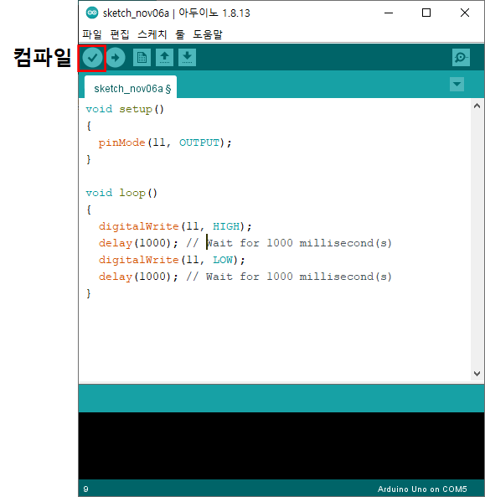This screenshot has height=497, width=485.
Task: Open the 파일 menu
Action: [x=92, y=34]
